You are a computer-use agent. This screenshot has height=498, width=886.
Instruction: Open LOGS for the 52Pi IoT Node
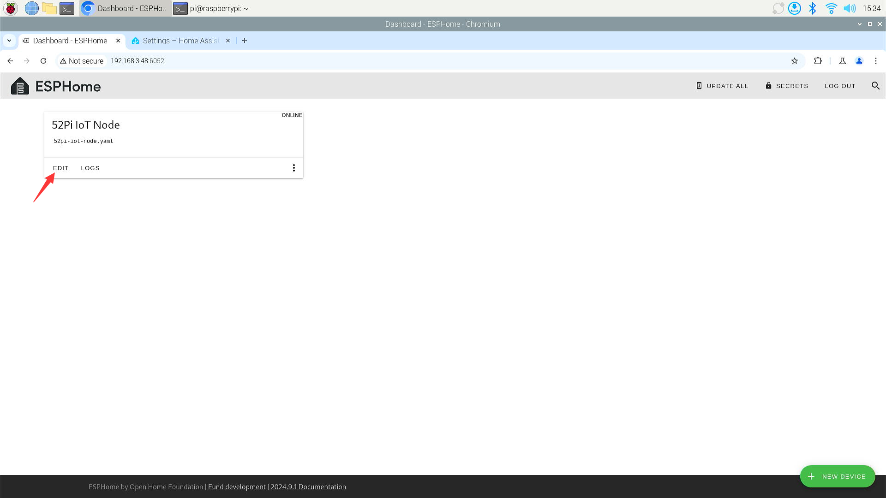(90, 168)
